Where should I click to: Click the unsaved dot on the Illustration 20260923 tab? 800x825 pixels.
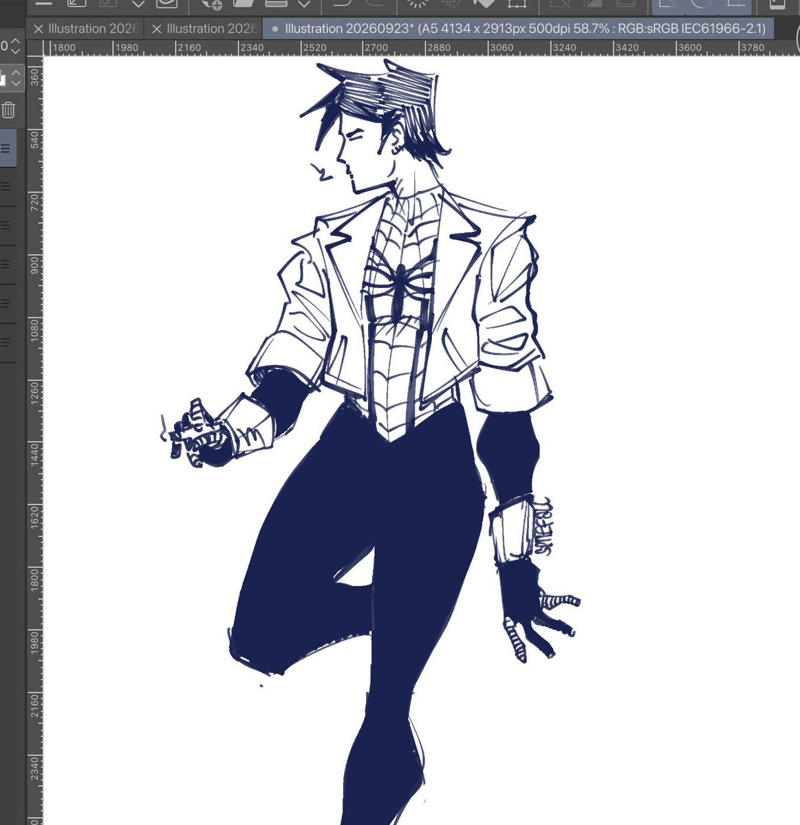(x=276, y=29)
